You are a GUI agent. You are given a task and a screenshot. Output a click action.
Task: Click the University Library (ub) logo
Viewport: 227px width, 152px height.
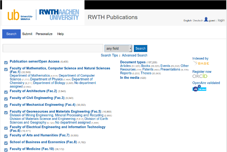point(20,16)
